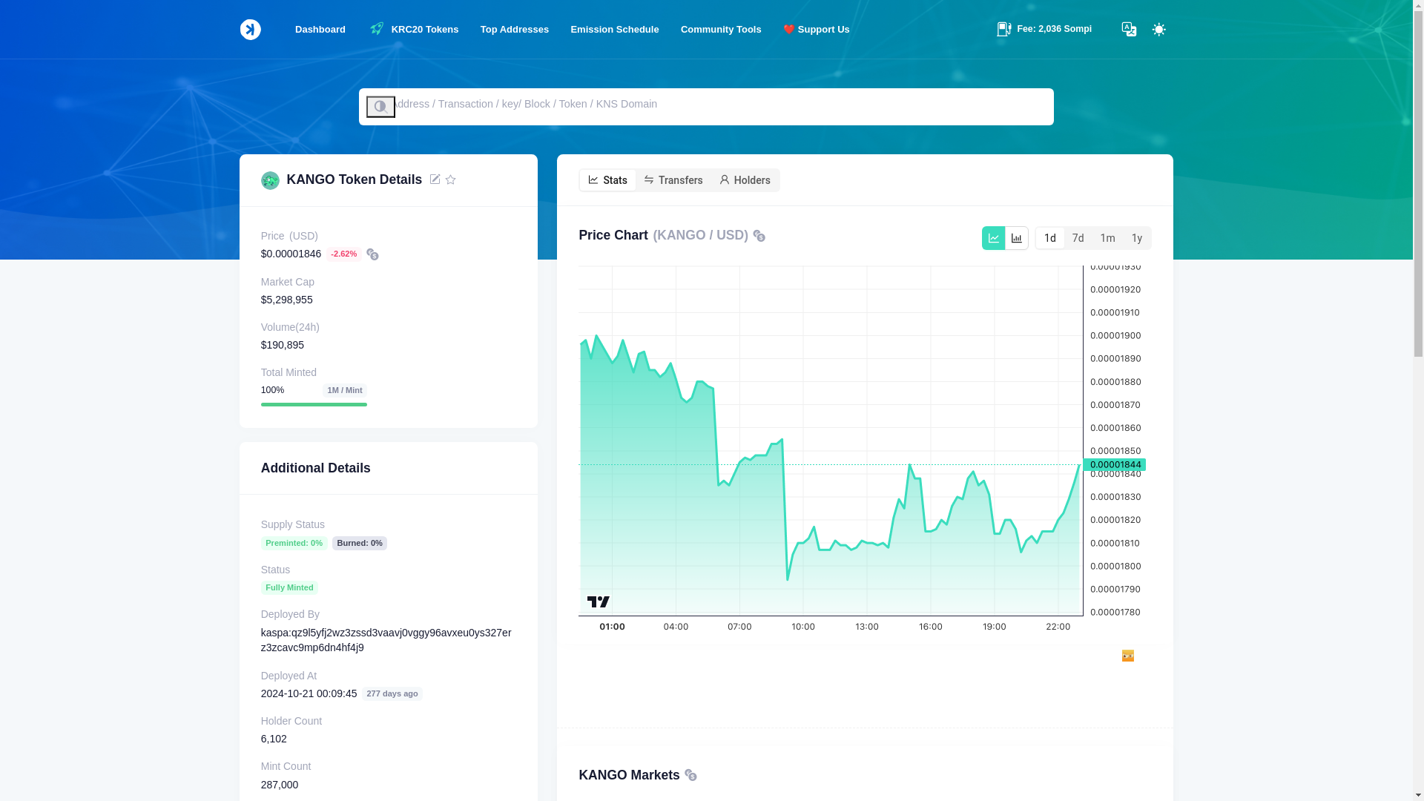Click the KANGO token logo
The width and height of the screenshot is (1424, 801).
tap(270, 180)
